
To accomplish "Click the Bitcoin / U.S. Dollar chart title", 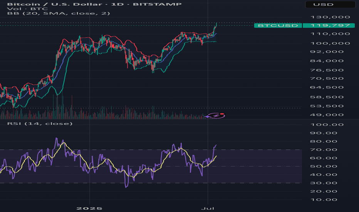I will pyautogui.click(x=94, y=4).
